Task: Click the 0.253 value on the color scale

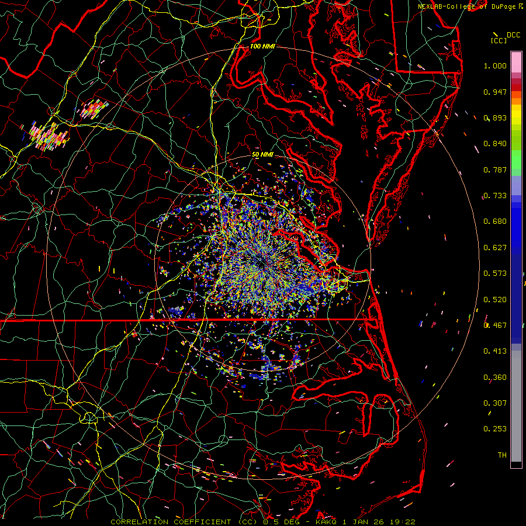Action: pyautogui.click(x=495, y=429)
